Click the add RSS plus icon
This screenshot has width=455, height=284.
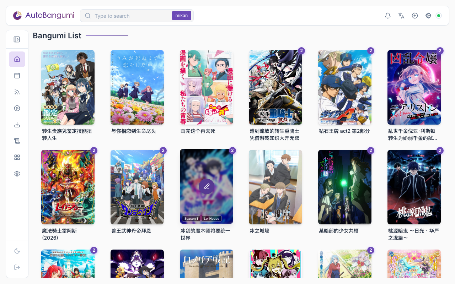pos(415,16)
